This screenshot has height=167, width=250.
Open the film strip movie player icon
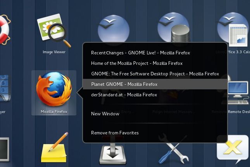tap(3, 90)
